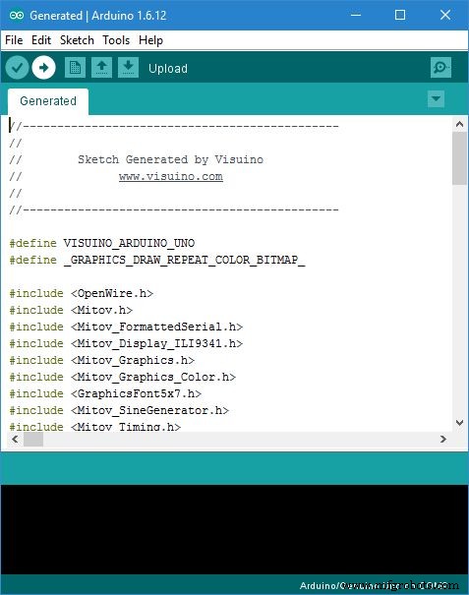The image size is (469, 595).
Task: Click the vertical scrollbar down arrow
Action: (x=459, y=423)
